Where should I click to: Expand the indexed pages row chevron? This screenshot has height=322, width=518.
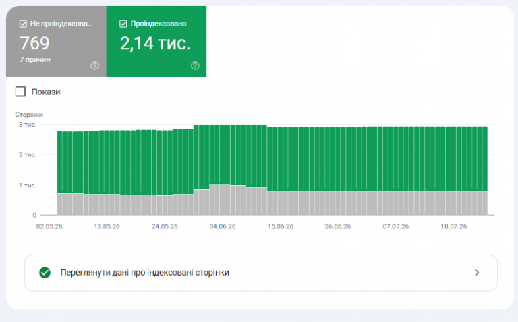click(477, 273)
